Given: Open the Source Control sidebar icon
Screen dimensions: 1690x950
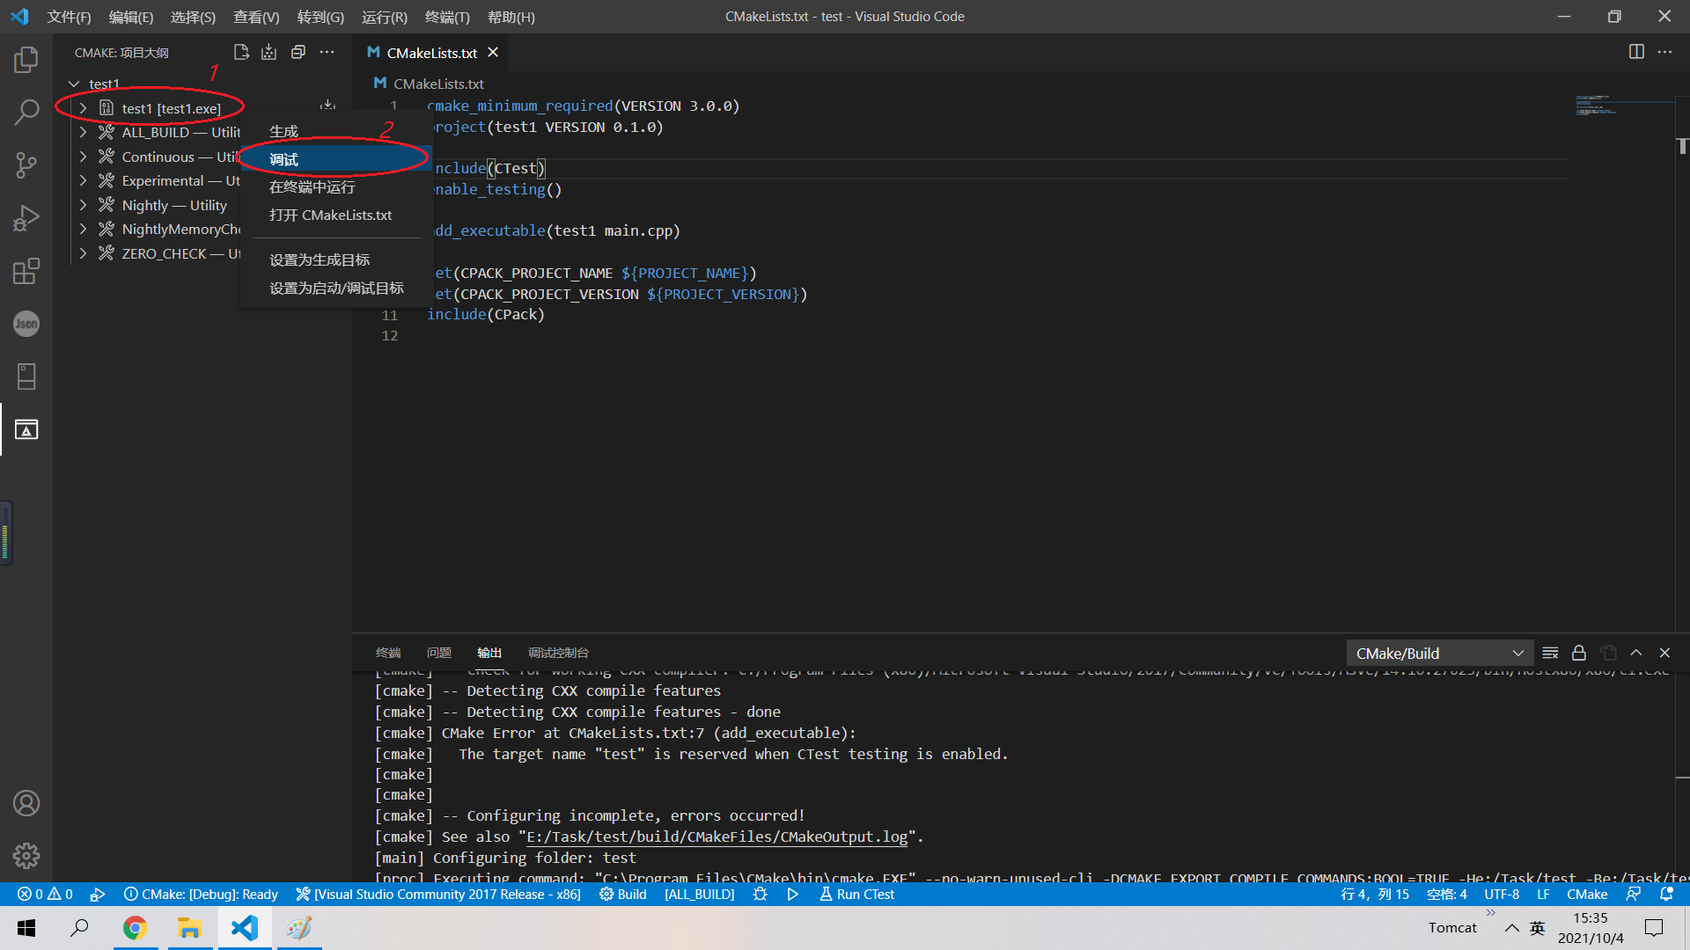Looking at the screenshot, I should 26,165.
